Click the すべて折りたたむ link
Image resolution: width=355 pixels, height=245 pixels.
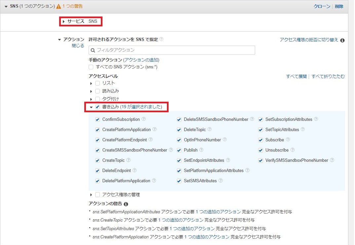[x=328, y=77]
